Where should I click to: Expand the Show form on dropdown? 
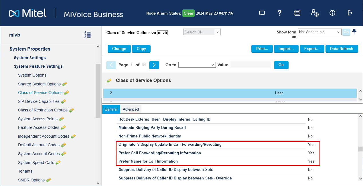click(319, 32)
